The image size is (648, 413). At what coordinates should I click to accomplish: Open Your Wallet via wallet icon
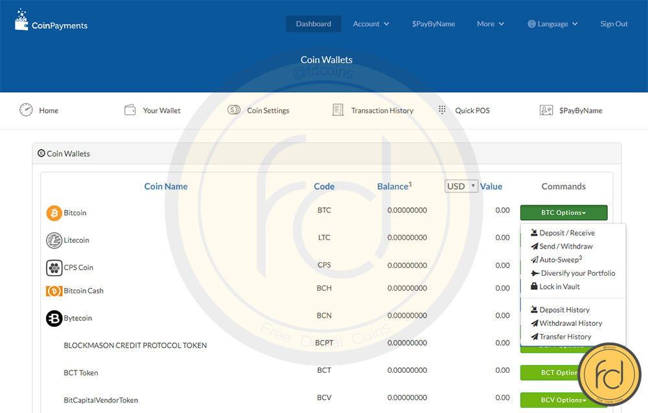click(130, 110)
